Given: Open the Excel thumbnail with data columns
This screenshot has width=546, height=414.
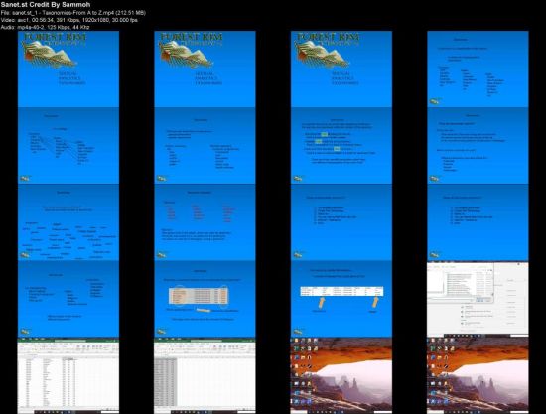Looking at the screenshot, I should click(x=68, y=375).
